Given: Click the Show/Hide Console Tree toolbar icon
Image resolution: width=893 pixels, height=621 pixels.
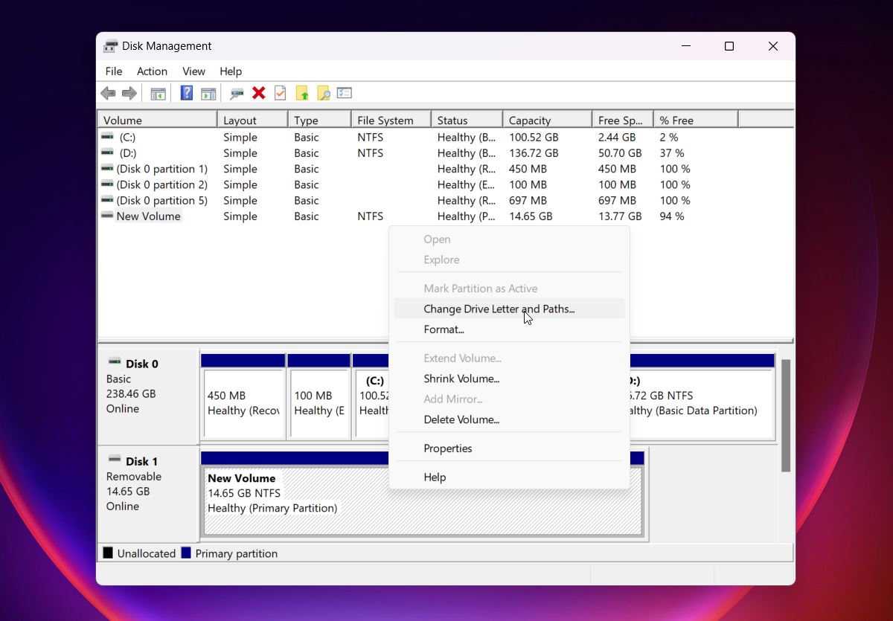Looking at the screenshot, I should [x=158, y=93].
